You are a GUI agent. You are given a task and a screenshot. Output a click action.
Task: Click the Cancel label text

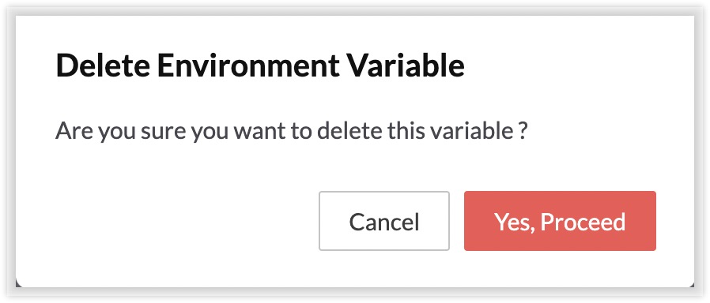tap(384, 222)
